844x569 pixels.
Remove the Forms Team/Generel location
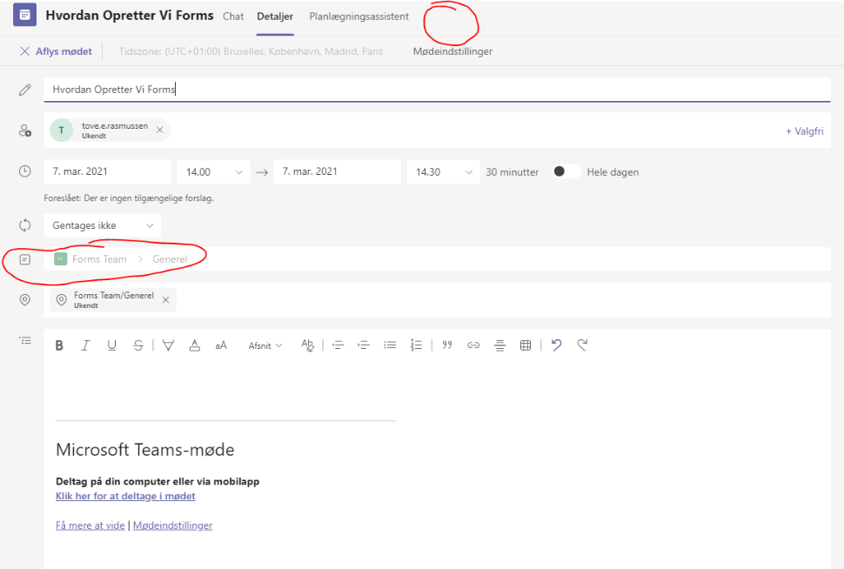coord(166,300)
